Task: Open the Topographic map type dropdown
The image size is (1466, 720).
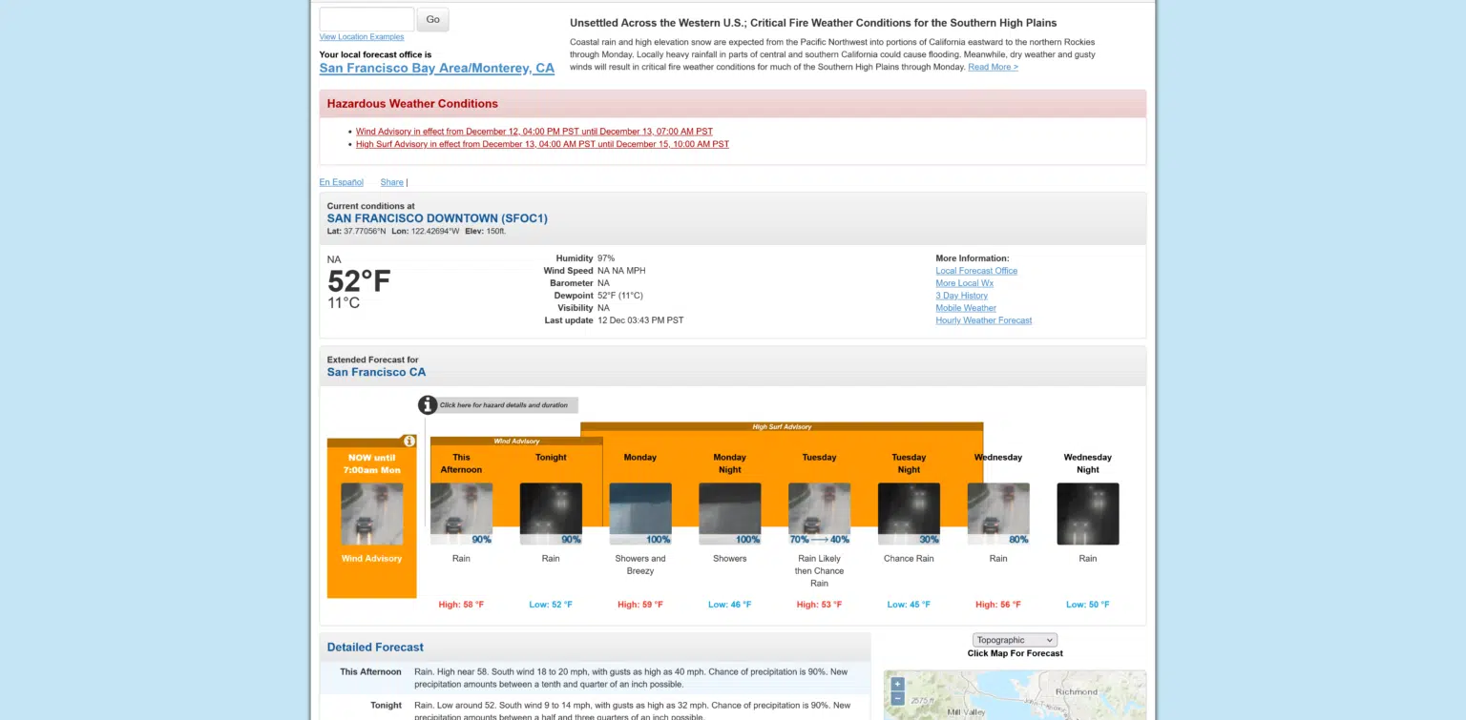Action: pyautogui.click(x=1015, y=640)
